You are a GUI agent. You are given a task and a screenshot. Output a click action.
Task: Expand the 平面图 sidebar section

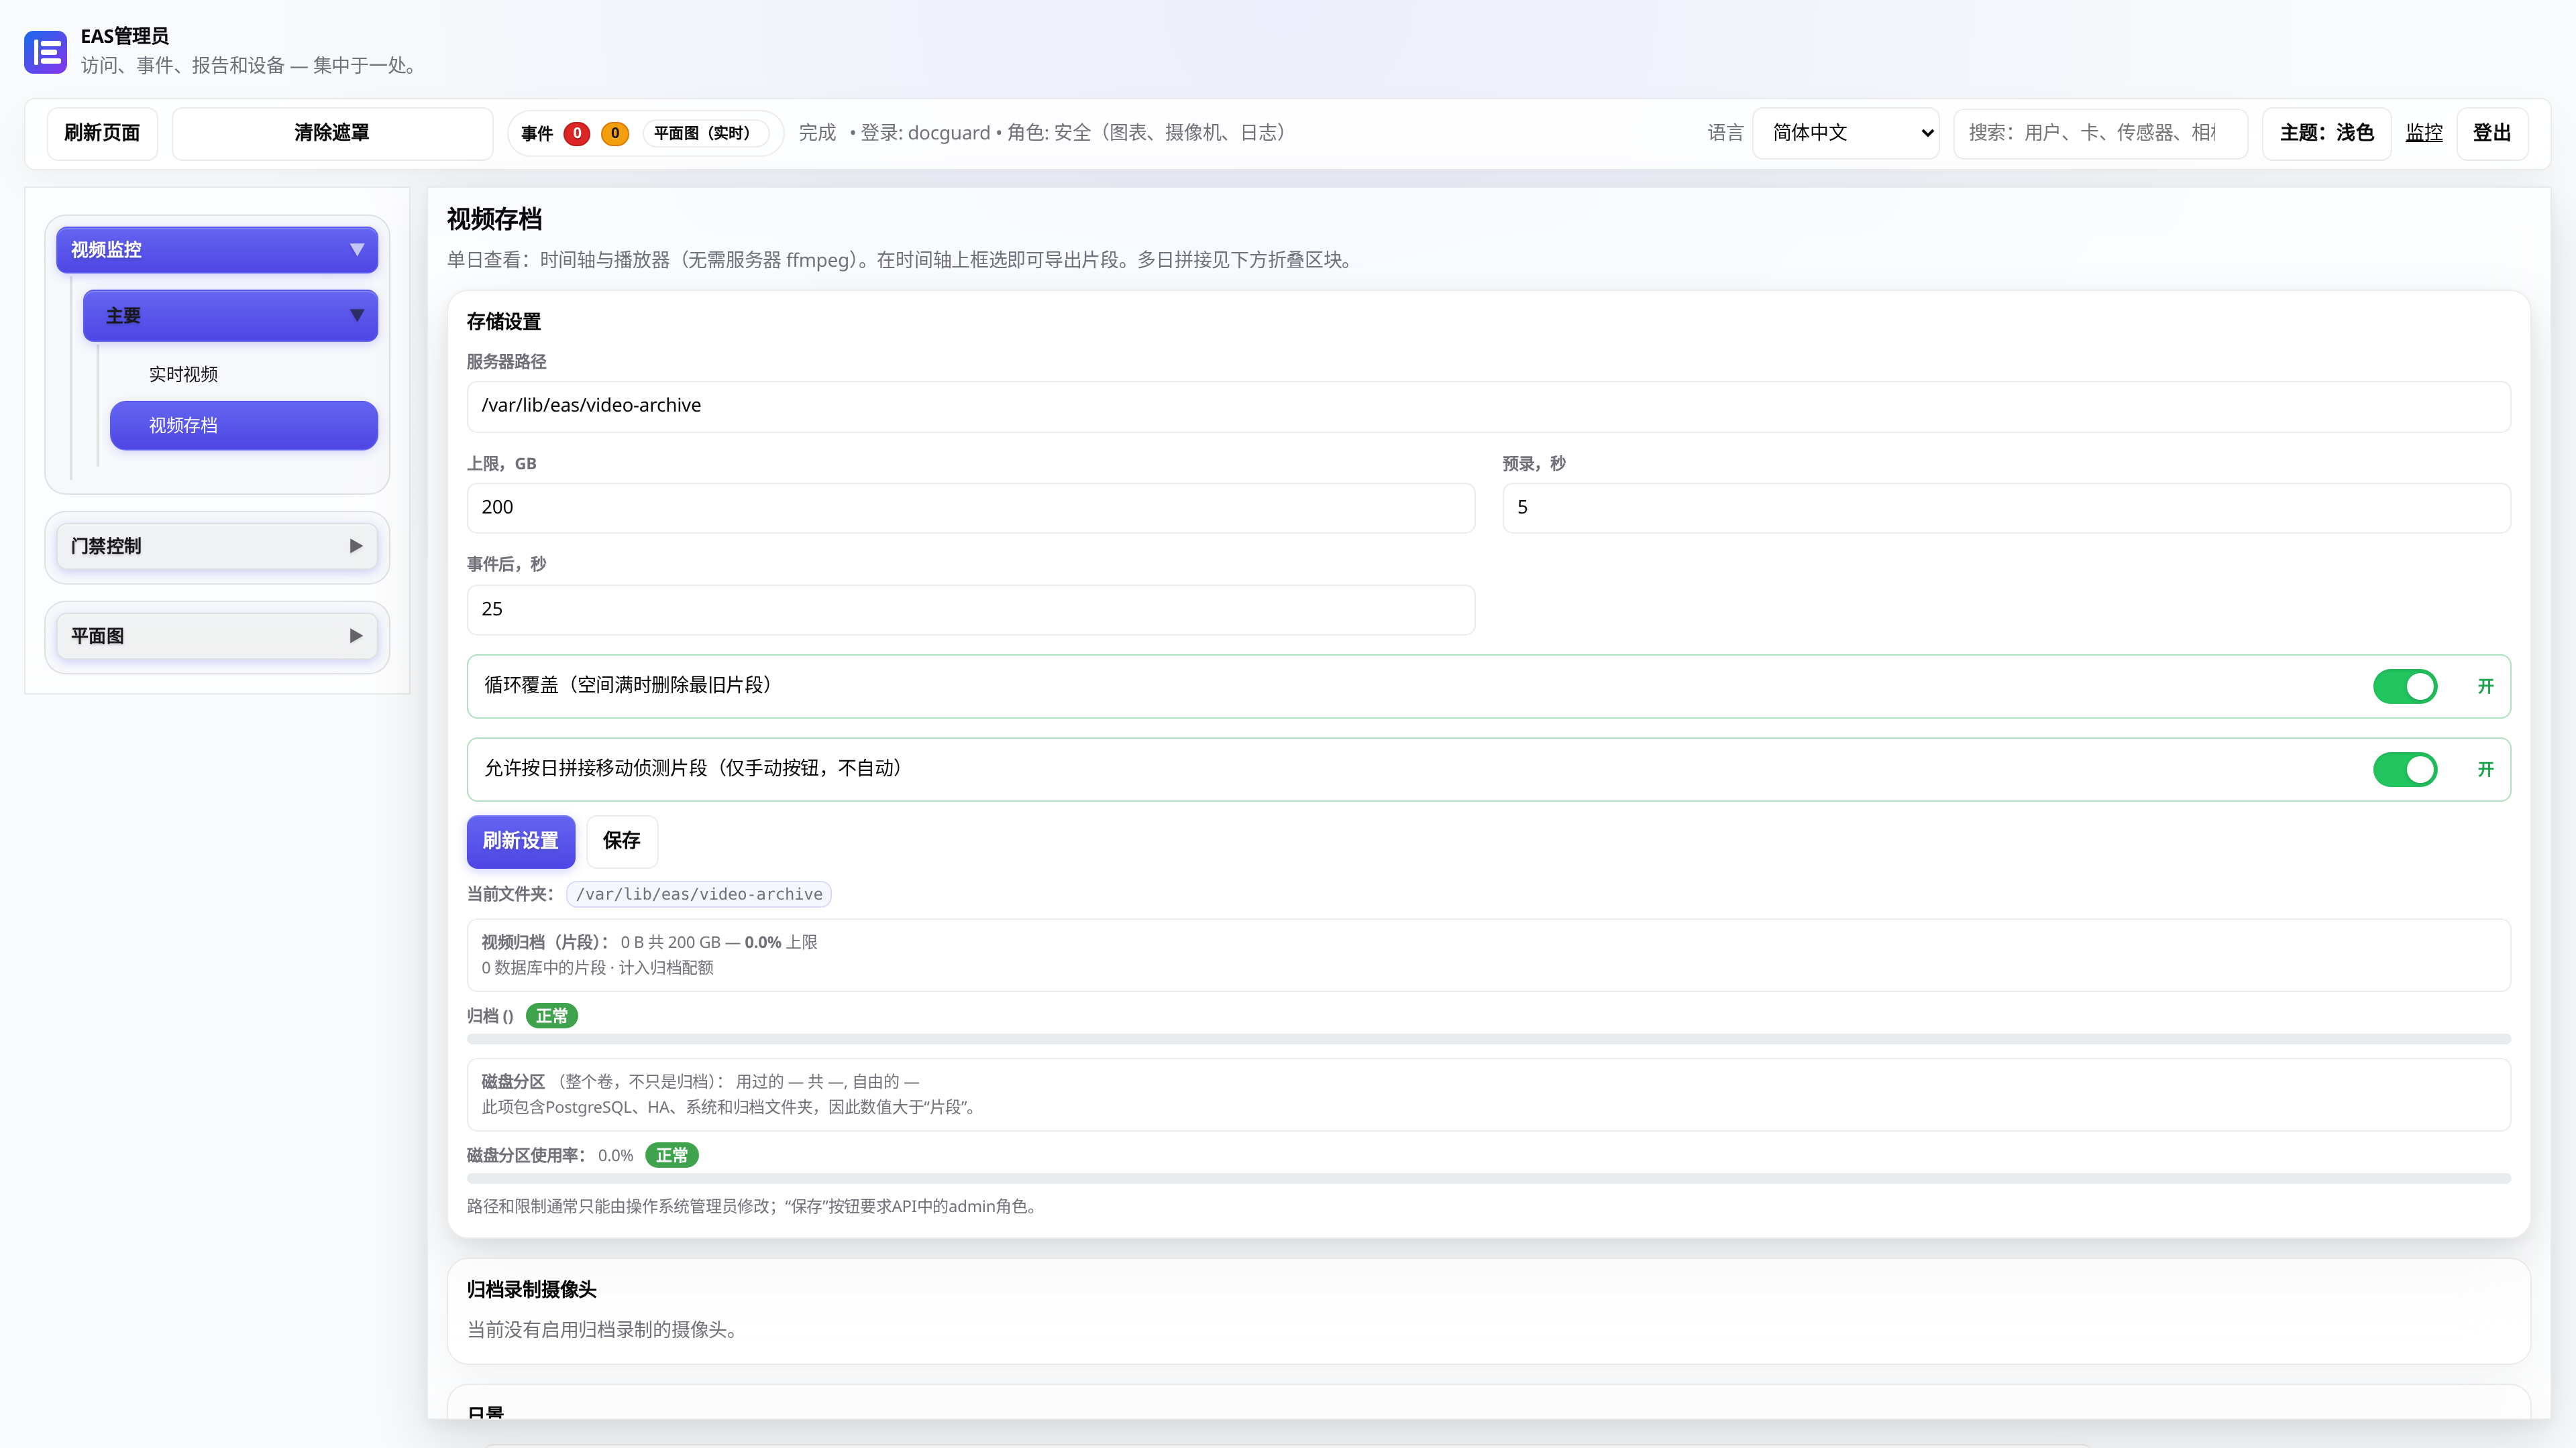(217, 636)
